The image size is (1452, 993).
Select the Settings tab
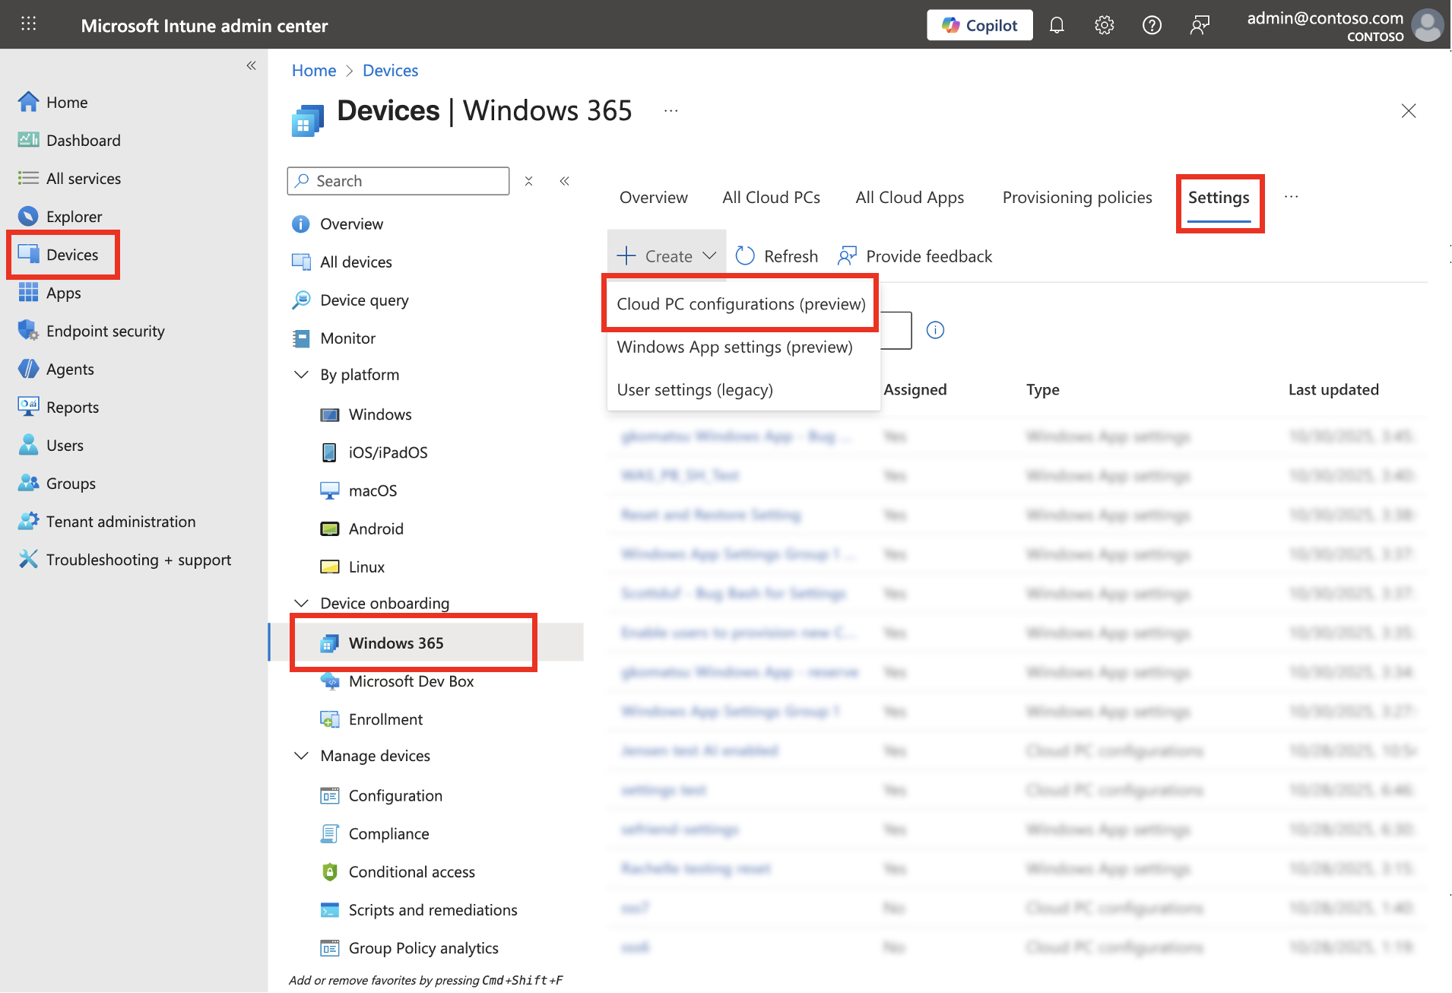[x=1219, y=198]
